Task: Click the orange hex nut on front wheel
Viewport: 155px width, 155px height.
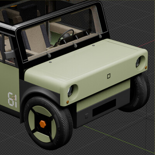Action: pos(43,124)
